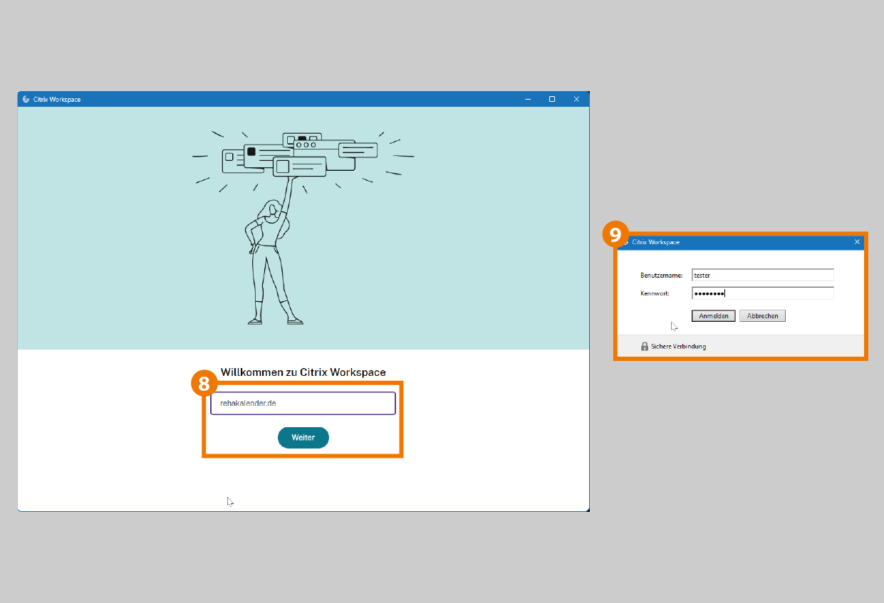
Task: Click the Citrix icon in login dialog title bar
Action: (x=625, y=243)
